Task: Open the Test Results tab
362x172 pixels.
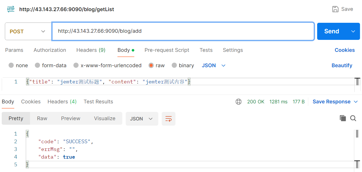Action: coord(98,102)
